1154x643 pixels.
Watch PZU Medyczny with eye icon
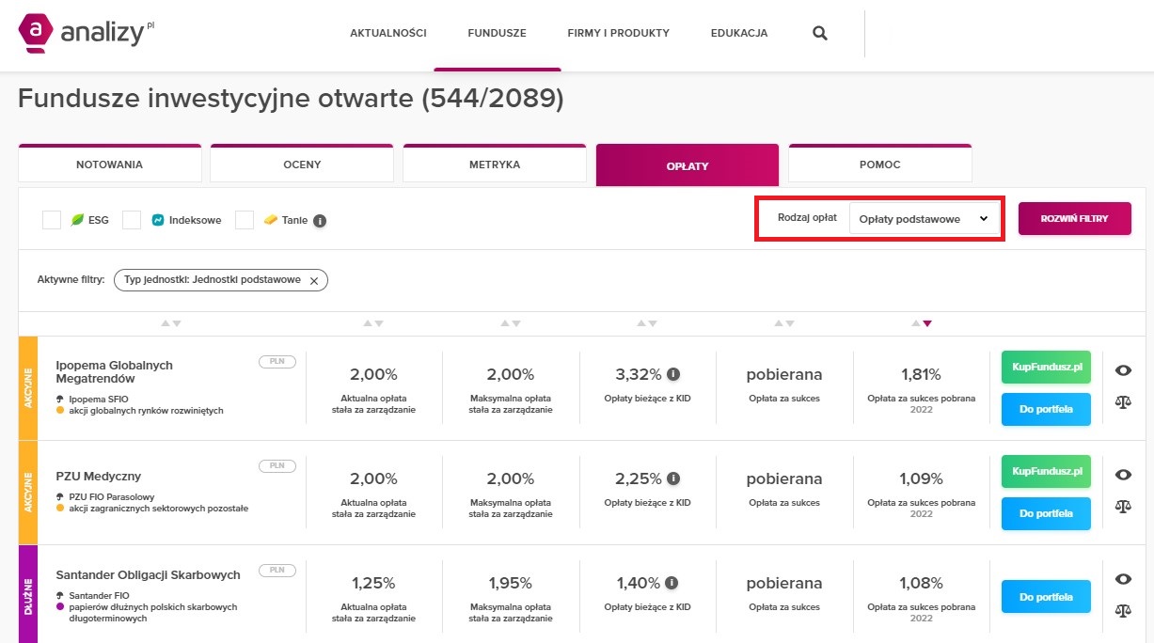[1122, 475]
